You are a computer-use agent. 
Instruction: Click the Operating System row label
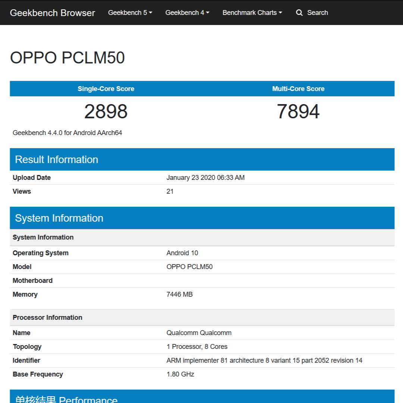41,253
